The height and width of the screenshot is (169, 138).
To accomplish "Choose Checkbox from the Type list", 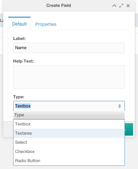I will pyautogui.click(x=69, y=152).
